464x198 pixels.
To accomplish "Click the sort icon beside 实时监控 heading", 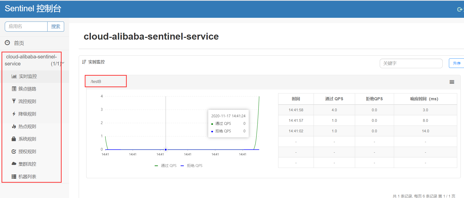I will 84,62.
